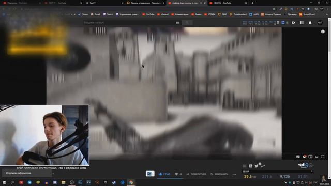Dislike the video with thumbs down

[x=178, y=174]
